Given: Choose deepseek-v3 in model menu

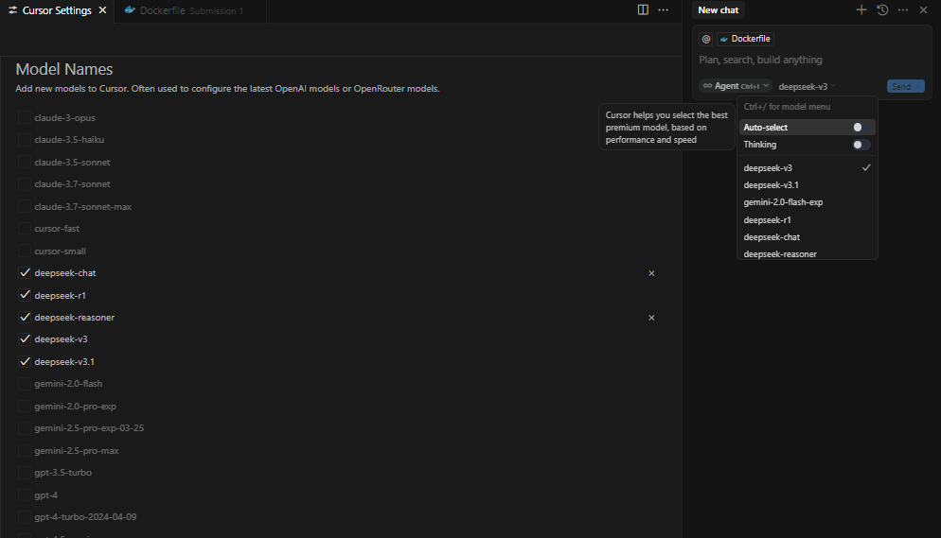Looking at the screenshot, I should click(808, 167).
